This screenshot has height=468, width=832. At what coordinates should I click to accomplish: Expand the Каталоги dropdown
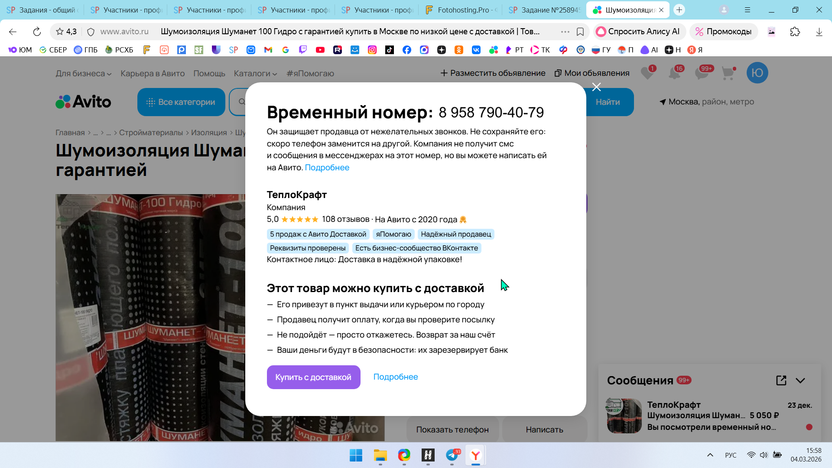(255, 74)
